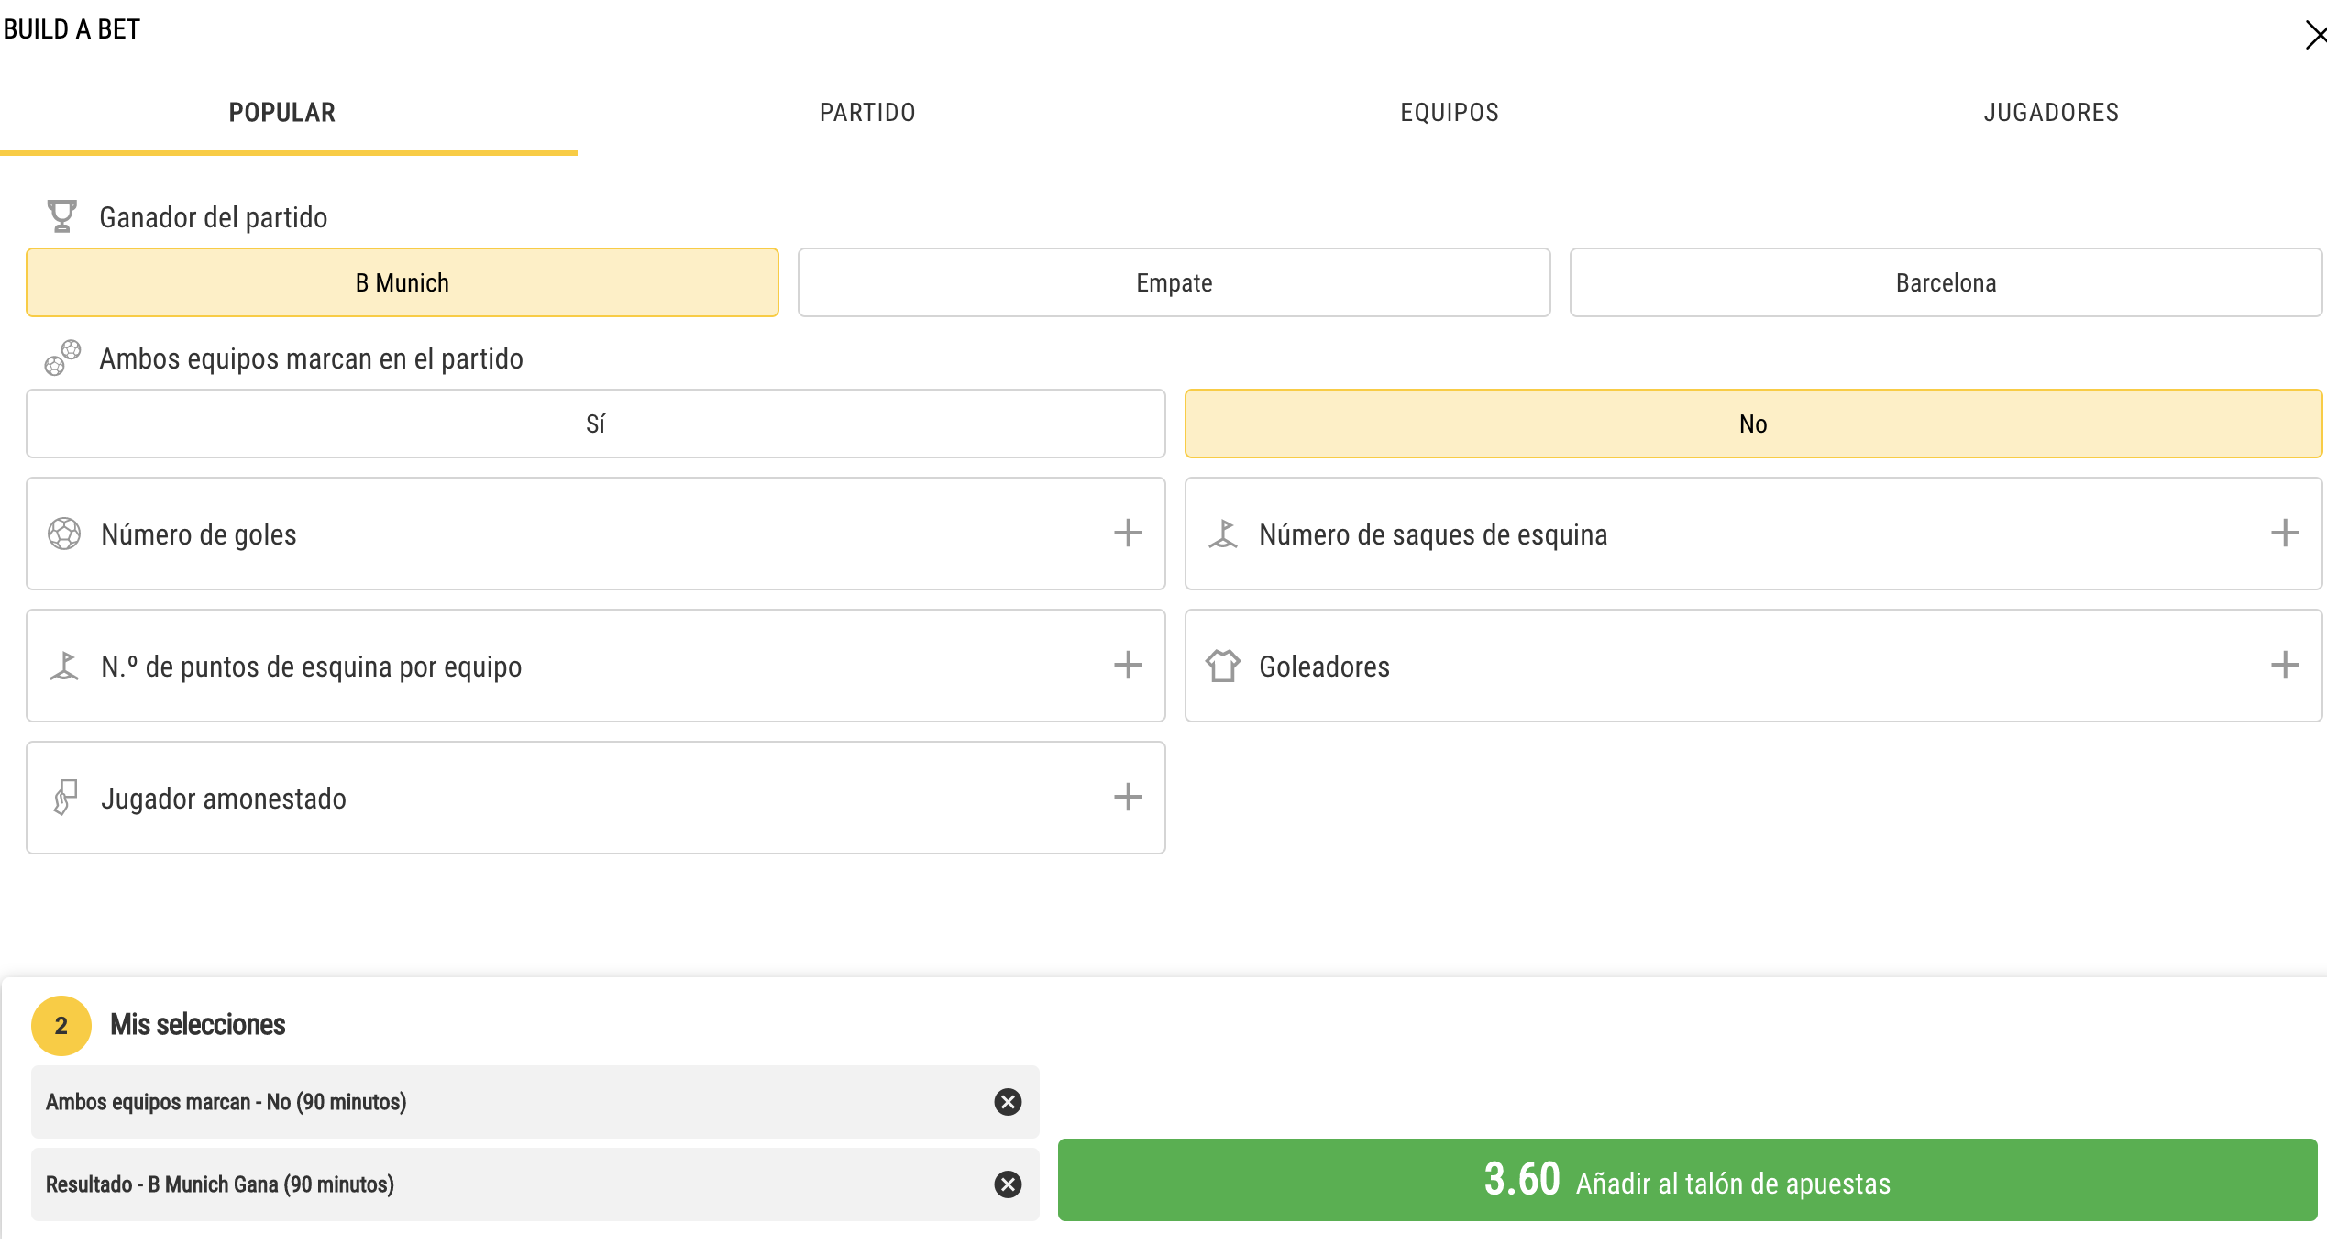Deselect the highlighted B Munich option

(403, 282)
